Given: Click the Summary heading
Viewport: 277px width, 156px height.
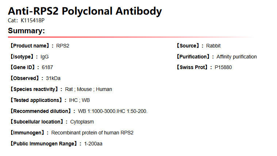Looking at the screenshot, I should [26, 31].
